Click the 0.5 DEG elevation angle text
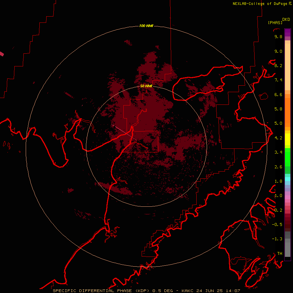Screen dimensions: 293x293 [162, 291]
